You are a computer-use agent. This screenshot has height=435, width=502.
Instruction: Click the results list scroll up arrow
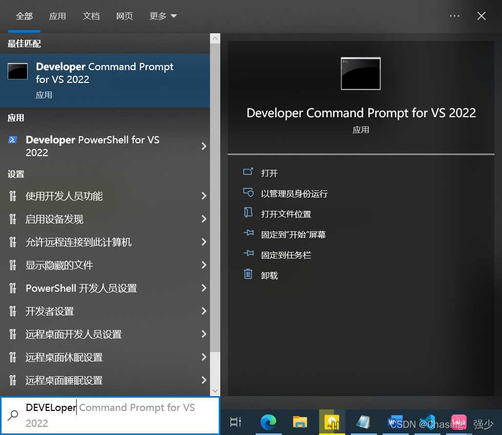click(215, 38)
